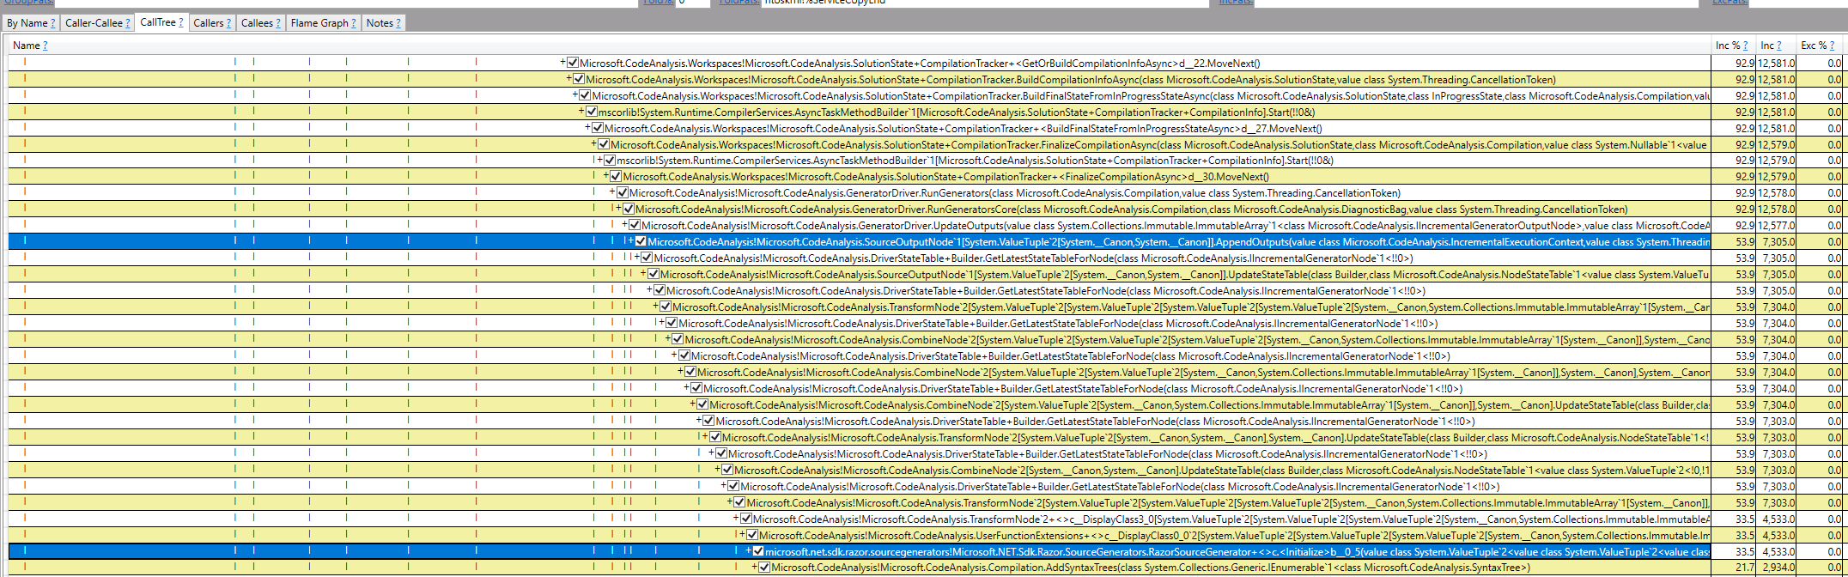Toggle checkbox on GetOrBuildCompilationInfoAsync d__22.MoveNext row

tap(573, 63)
